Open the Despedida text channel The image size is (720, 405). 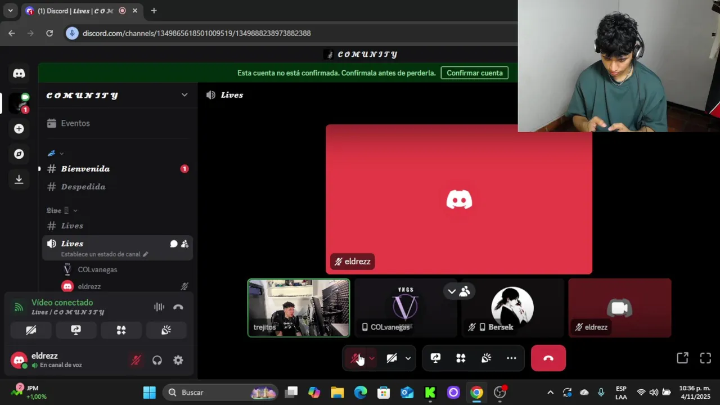point(118,187)
